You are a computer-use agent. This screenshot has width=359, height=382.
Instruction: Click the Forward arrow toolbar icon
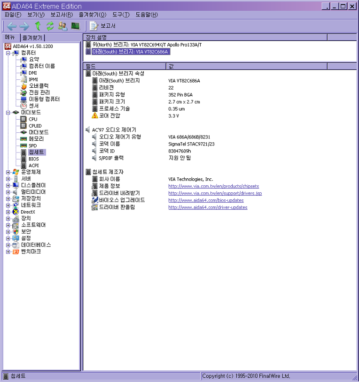[x=24, y=26]
